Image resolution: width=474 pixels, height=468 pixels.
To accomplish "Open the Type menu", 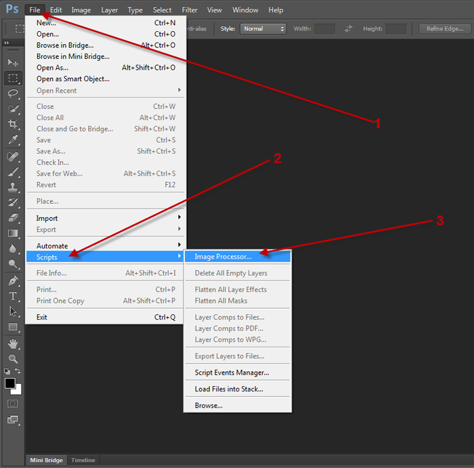I will tap(135, 10).
